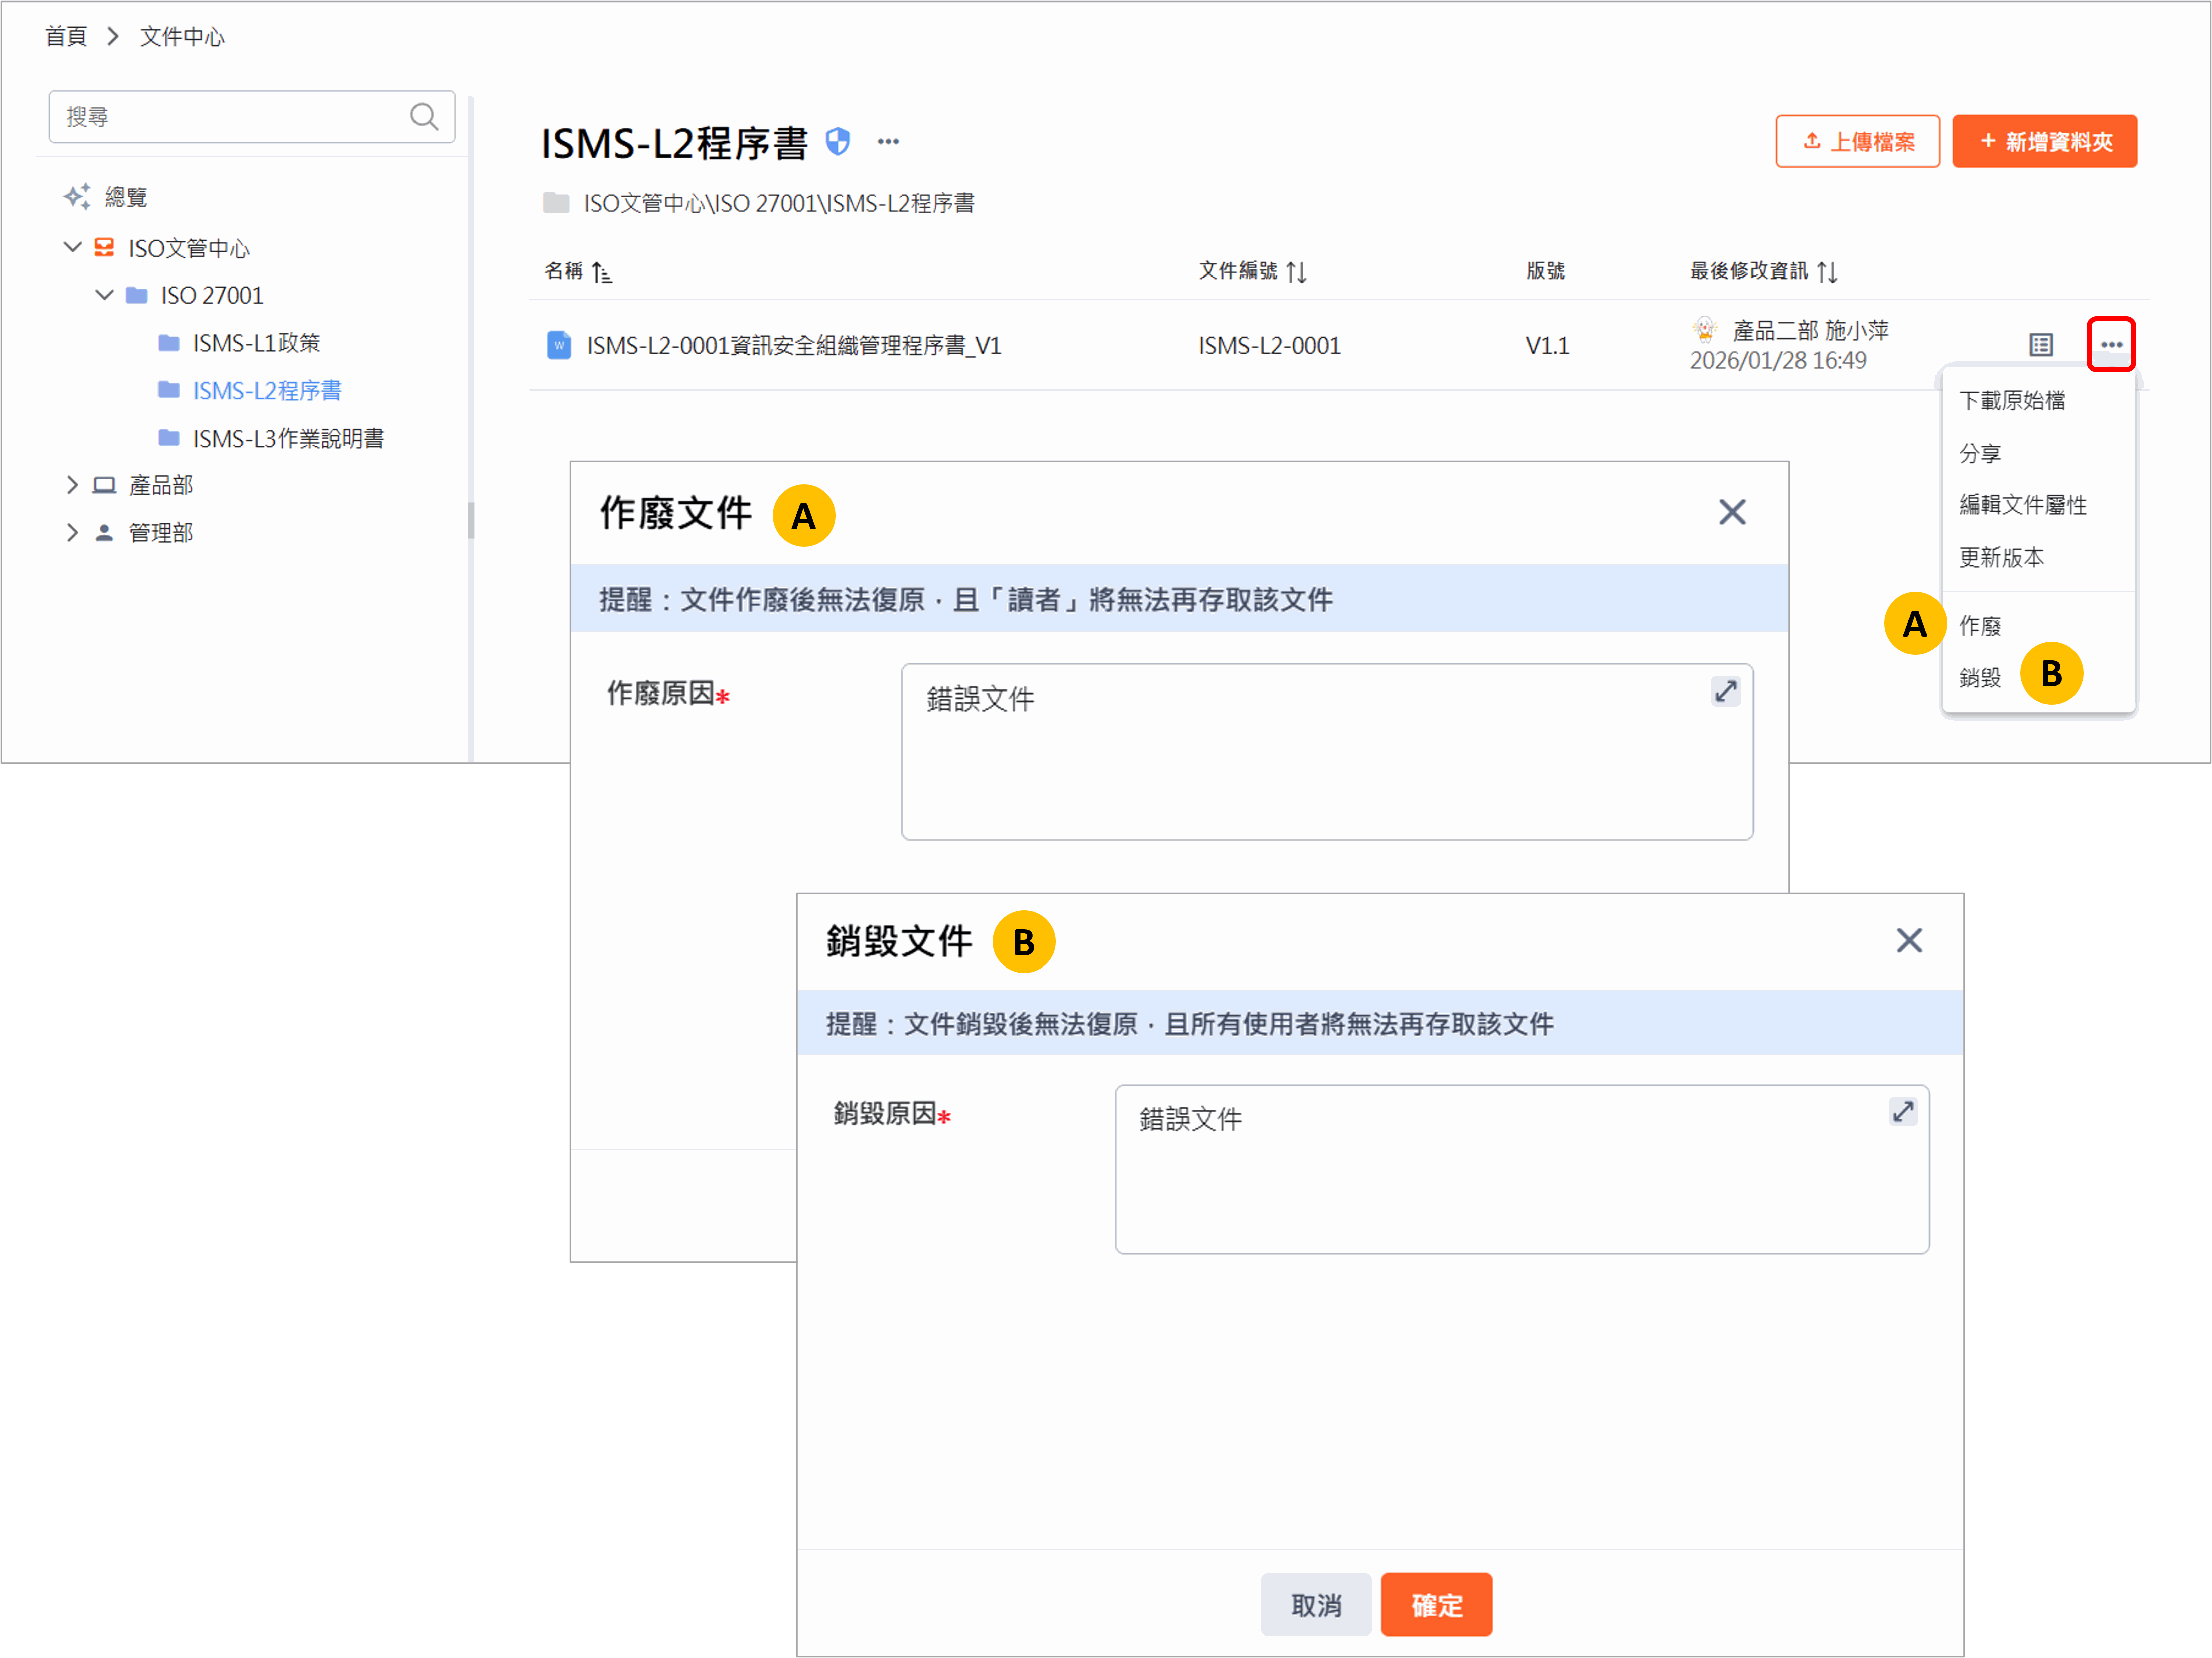This screenshot has width=2212, height=1658.
Task: Click the 確定 button in 銷毀文件 dialog
Action: [x=1436, y=1604]
